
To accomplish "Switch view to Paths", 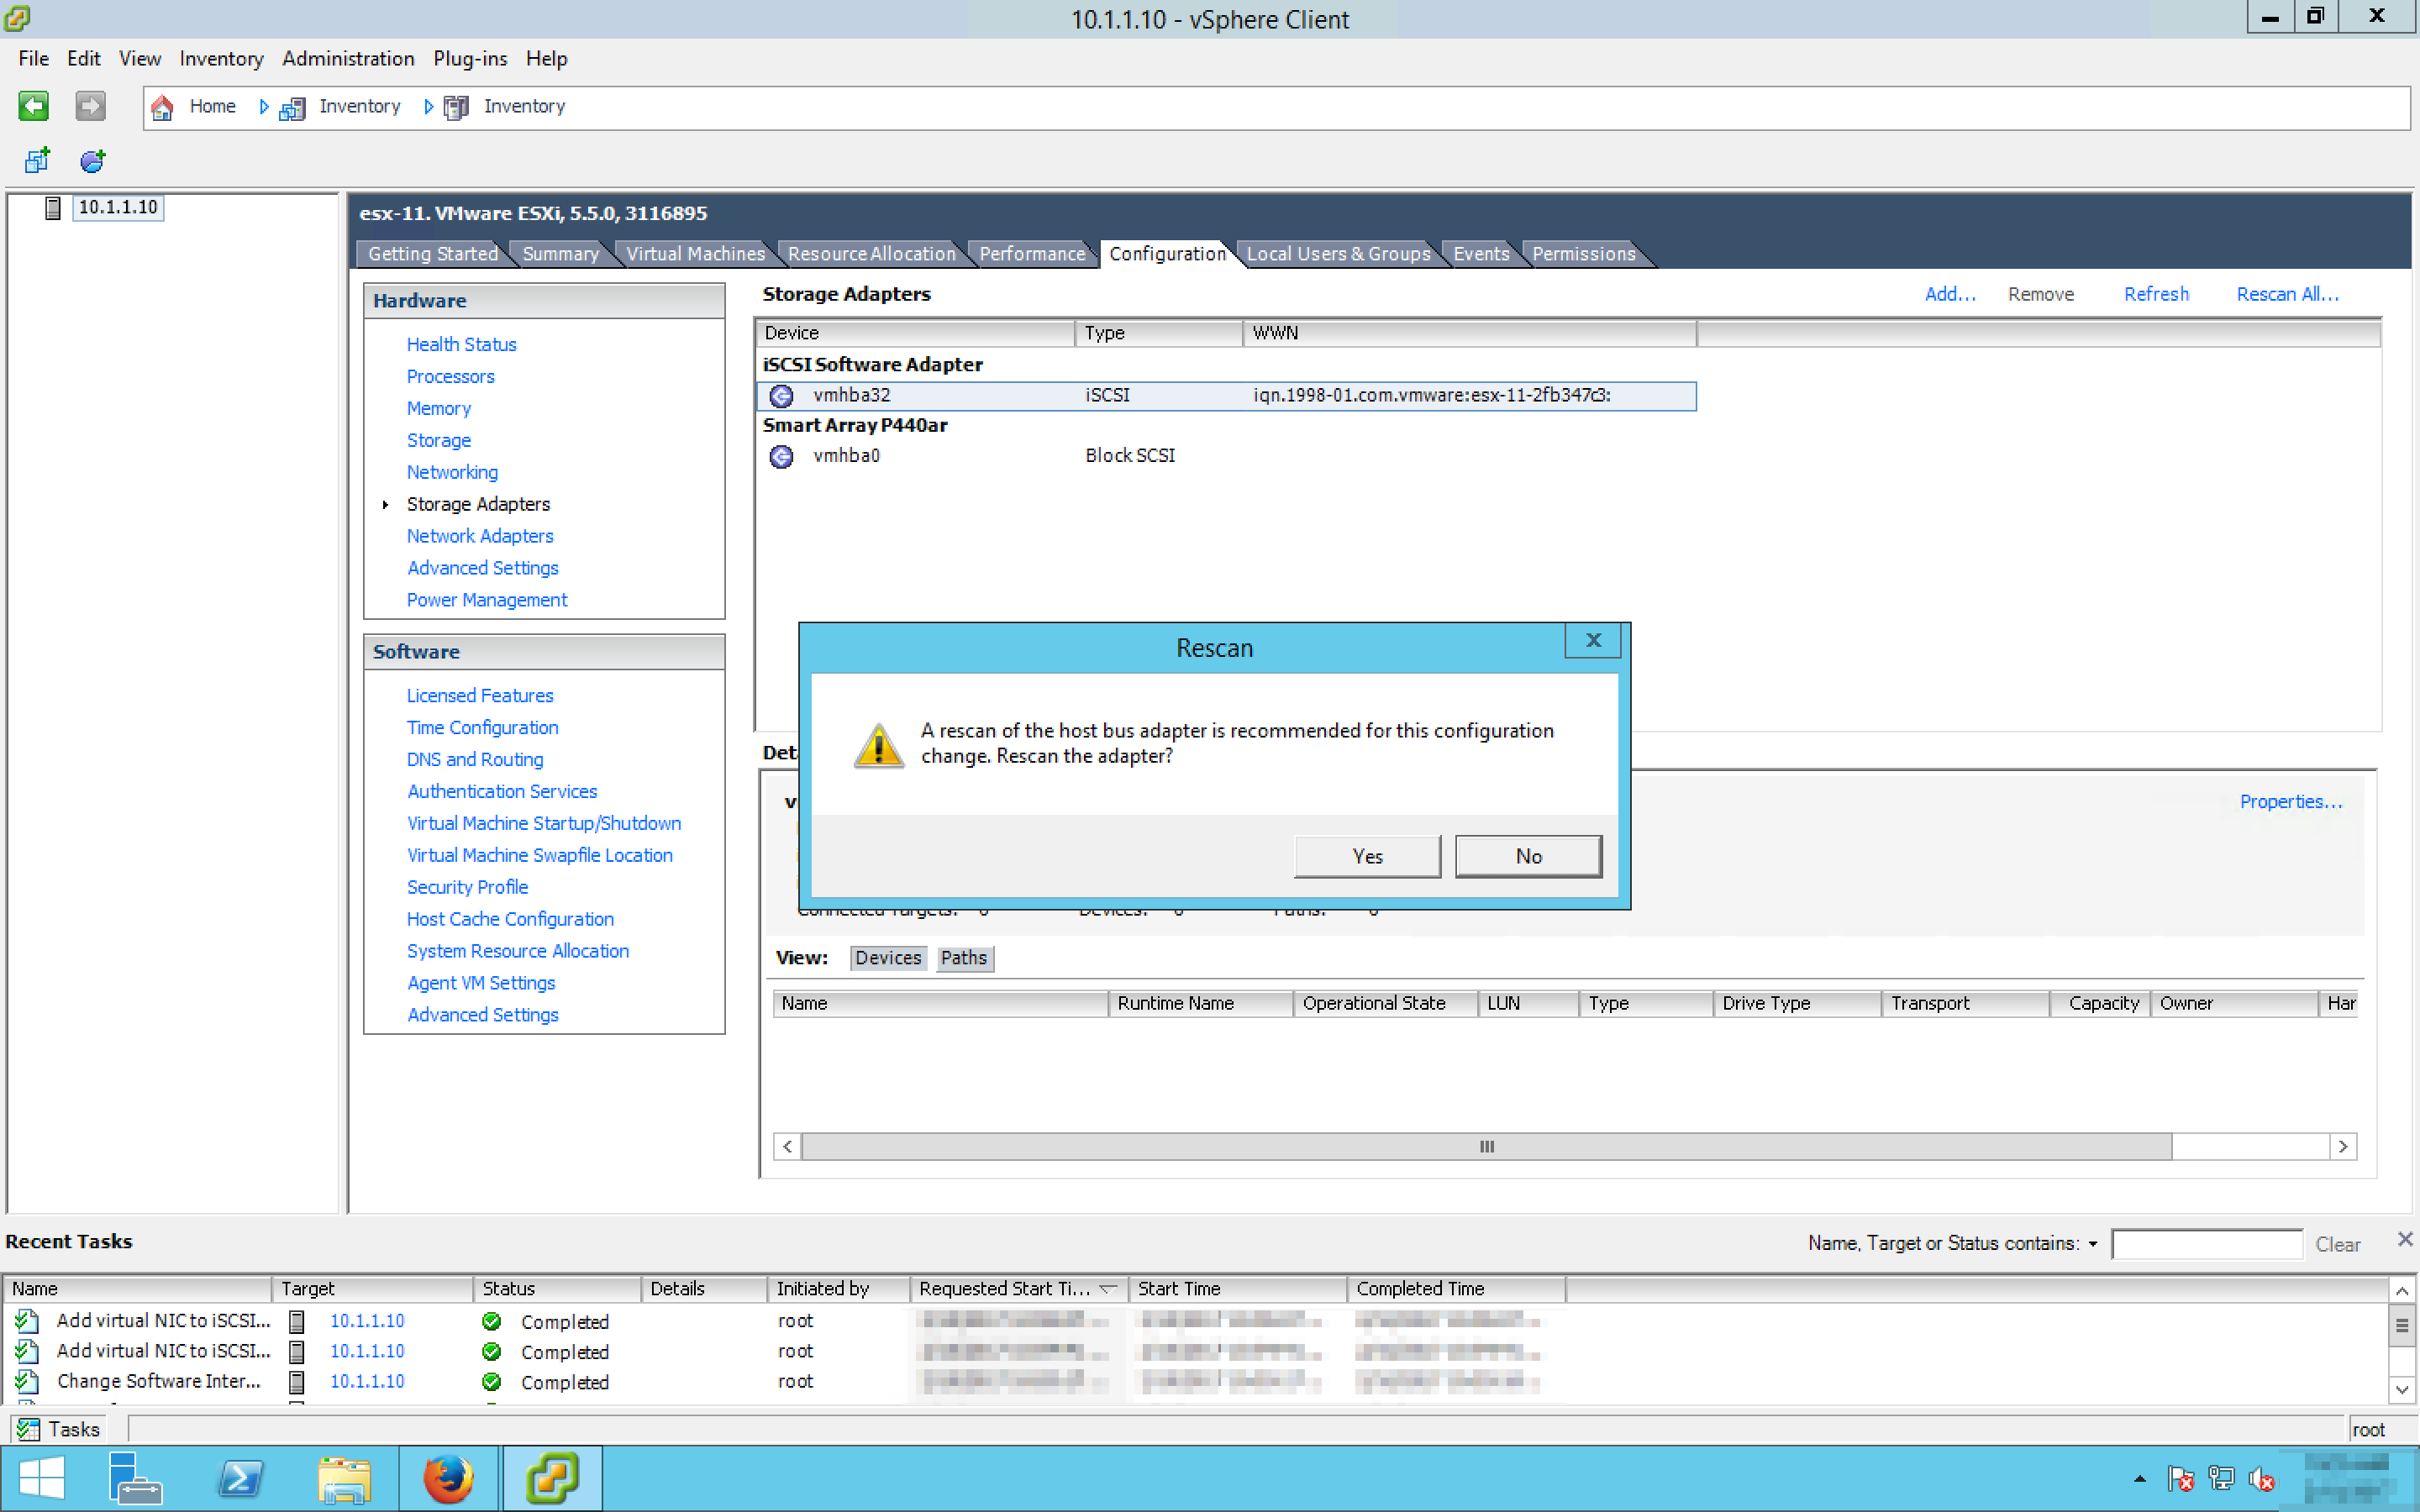I will (x=963, y=958).
